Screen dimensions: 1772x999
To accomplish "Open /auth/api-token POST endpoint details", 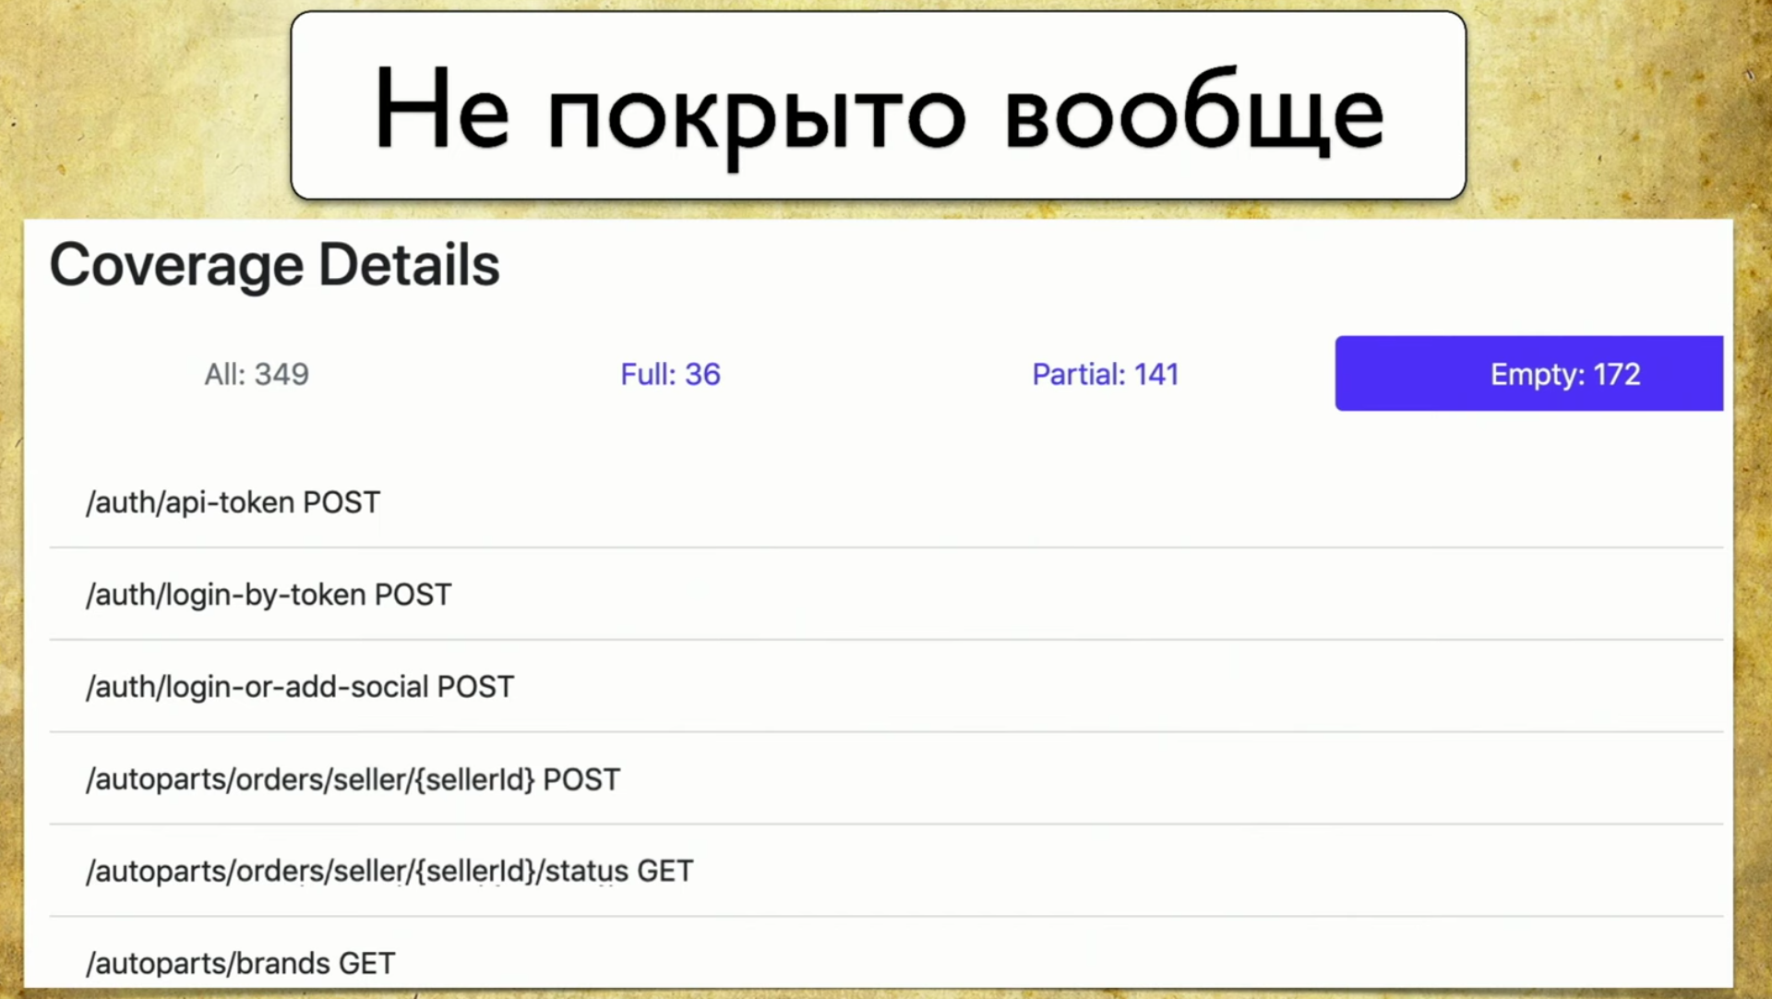I will coord(233,502).
